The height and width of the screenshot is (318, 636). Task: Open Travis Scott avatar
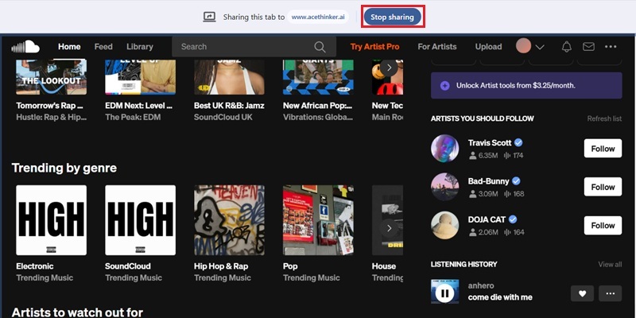point(445,148)
